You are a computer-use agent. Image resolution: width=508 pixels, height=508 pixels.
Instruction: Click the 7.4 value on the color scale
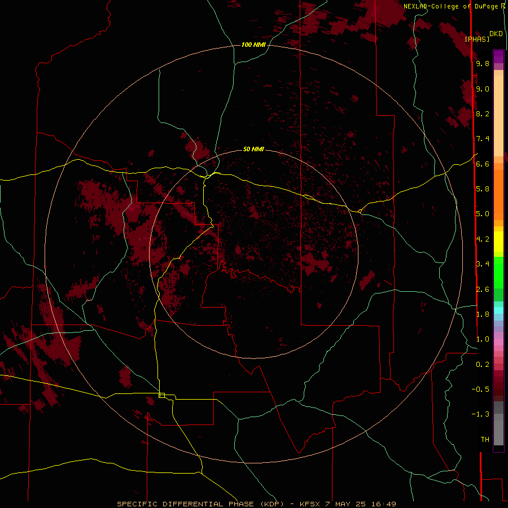click(x=483, y=139)
